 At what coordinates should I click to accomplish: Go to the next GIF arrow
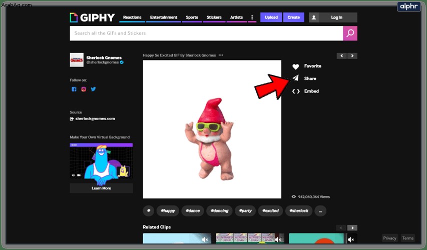click(352, 56)
